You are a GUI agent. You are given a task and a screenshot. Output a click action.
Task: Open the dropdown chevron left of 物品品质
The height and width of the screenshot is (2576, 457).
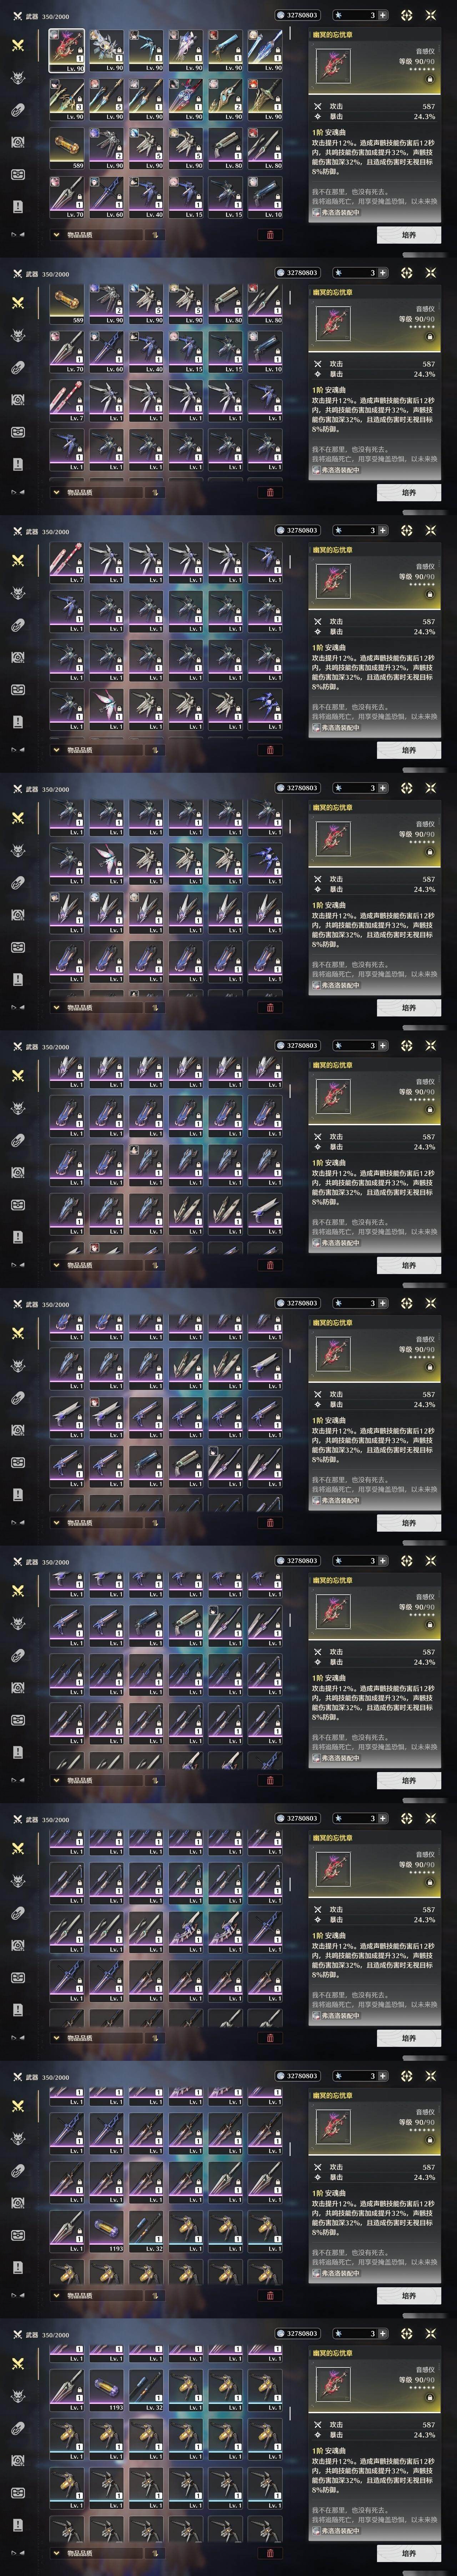click(x=56, y=235)
